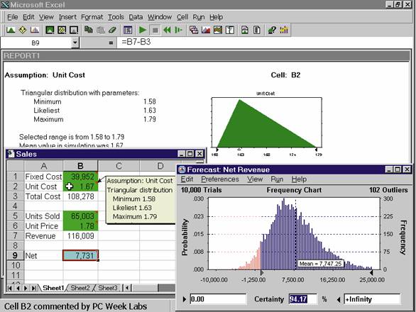Click Total Cost value 108,278
The image size is (416, 312).
point(81,196)
